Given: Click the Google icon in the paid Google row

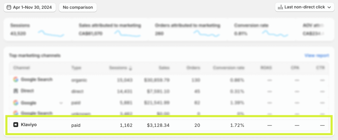Looking at the screenshot, I should click(x=16, y=103).
